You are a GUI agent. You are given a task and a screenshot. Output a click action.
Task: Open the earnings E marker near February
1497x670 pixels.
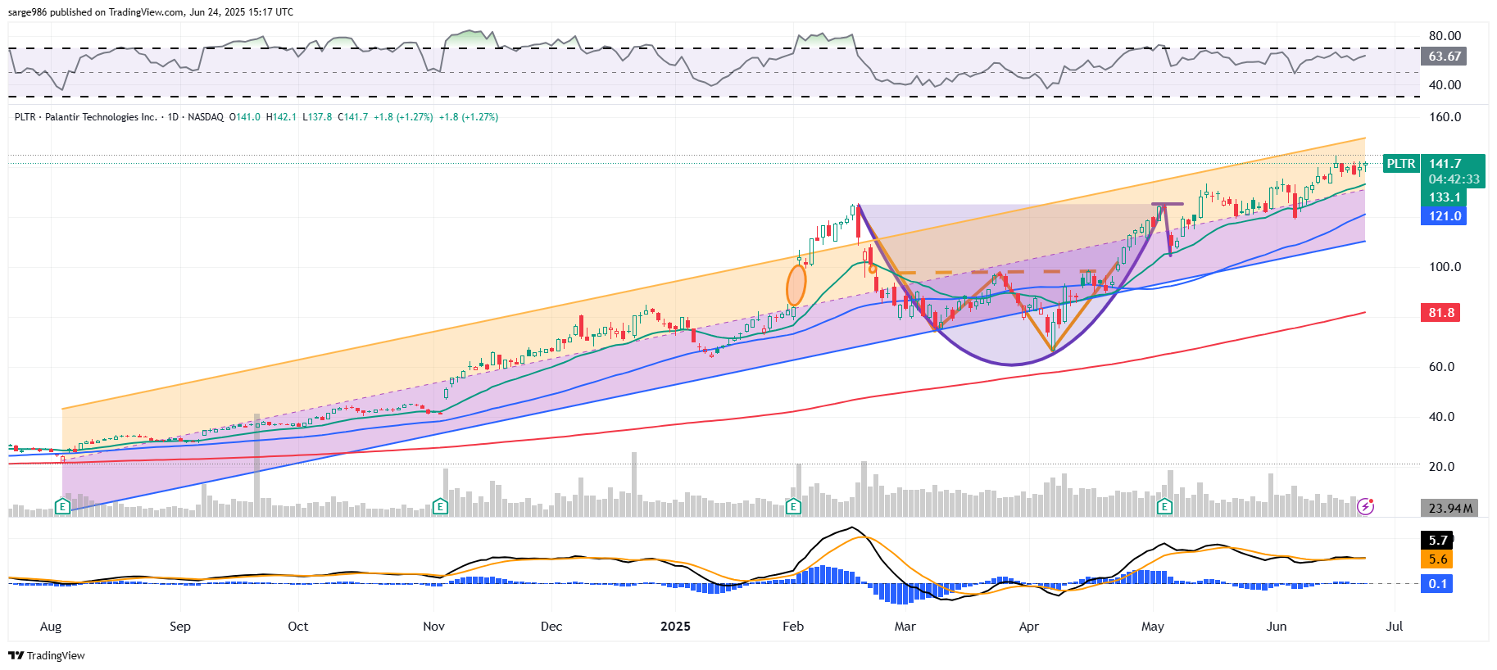pos(793,507)
